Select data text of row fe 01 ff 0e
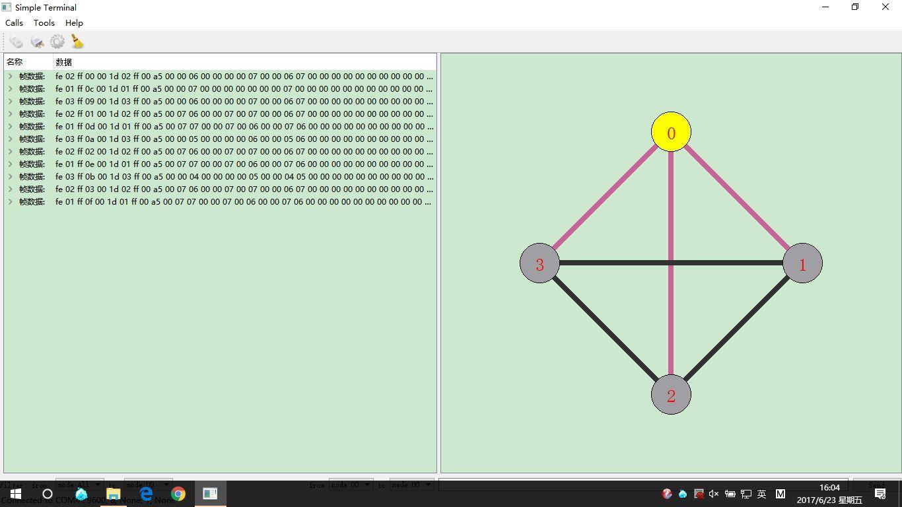 pyautogui.click(x=244, y=164)
